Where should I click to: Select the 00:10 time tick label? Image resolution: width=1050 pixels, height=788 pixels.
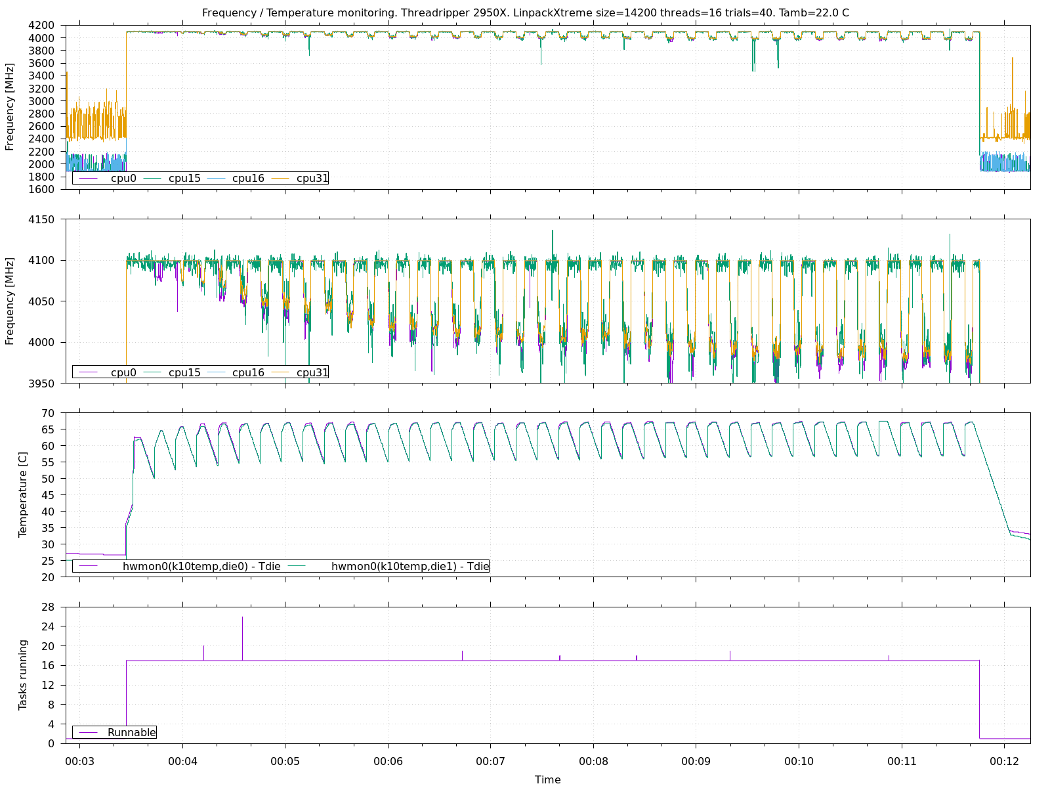(x=799, y=761)
